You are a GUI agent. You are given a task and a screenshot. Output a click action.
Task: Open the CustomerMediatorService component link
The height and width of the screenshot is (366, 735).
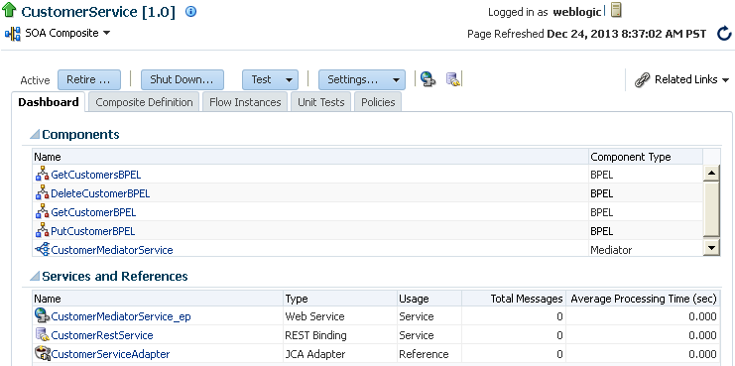[112, 250]
